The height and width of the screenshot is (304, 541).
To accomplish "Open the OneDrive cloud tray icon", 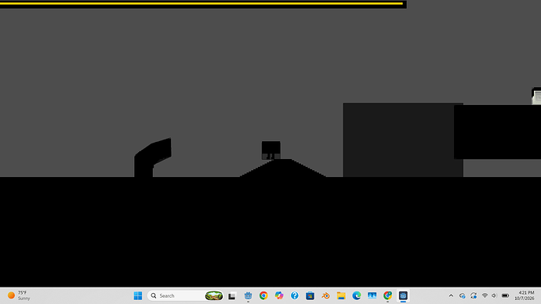I will tap(463, 295).
